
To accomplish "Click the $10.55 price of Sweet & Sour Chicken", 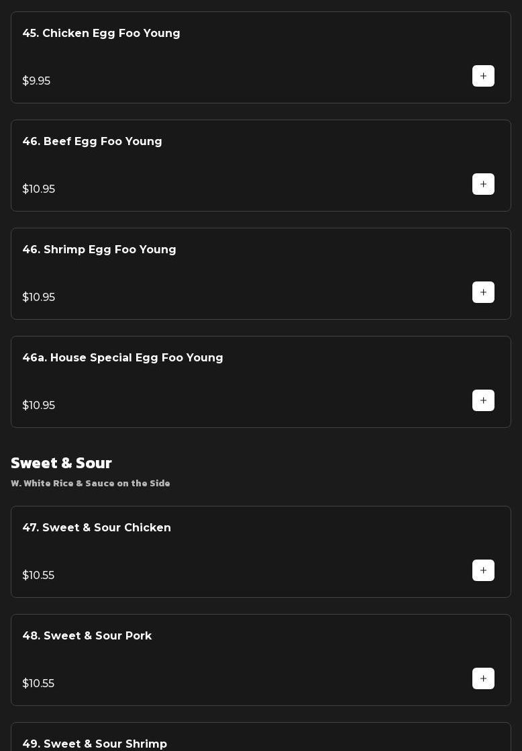I will (38, 576).
